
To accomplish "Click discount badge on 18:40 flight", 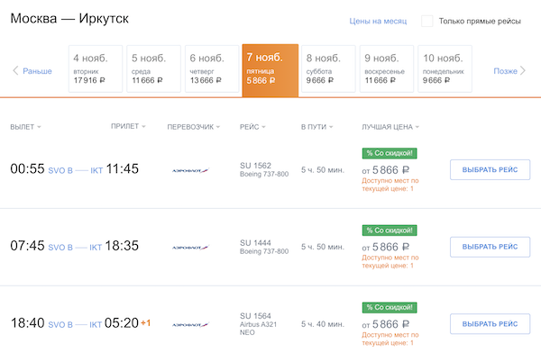I will [390, 308].
